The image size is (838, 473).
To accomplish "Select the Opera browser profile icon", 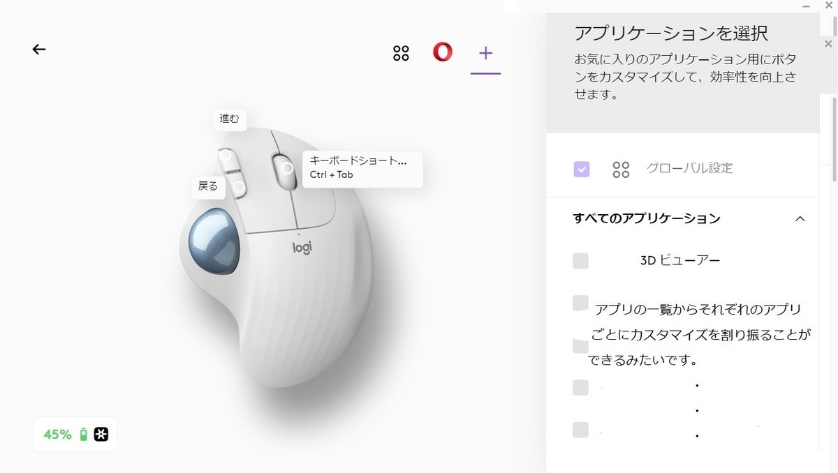I will pyautogui.click(x=442, y=52).
